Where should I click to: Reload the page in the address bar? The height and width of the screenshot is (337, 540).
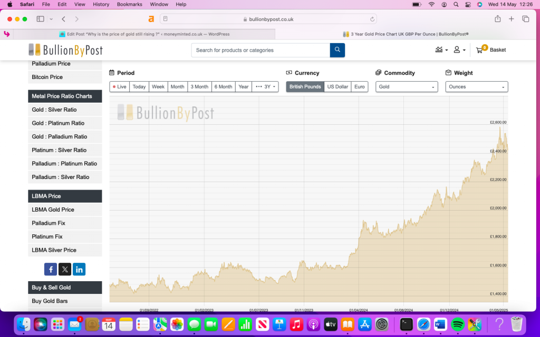tap(373, 19)
